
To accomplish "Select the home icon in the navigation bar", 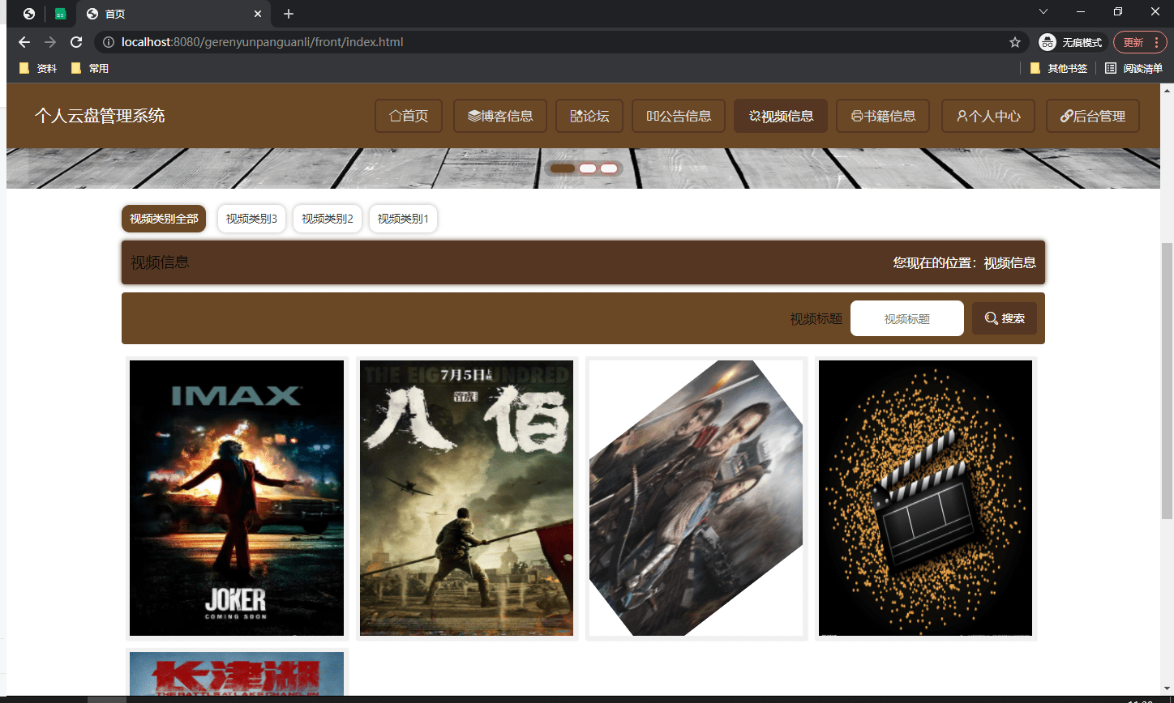I will [396, 116].
